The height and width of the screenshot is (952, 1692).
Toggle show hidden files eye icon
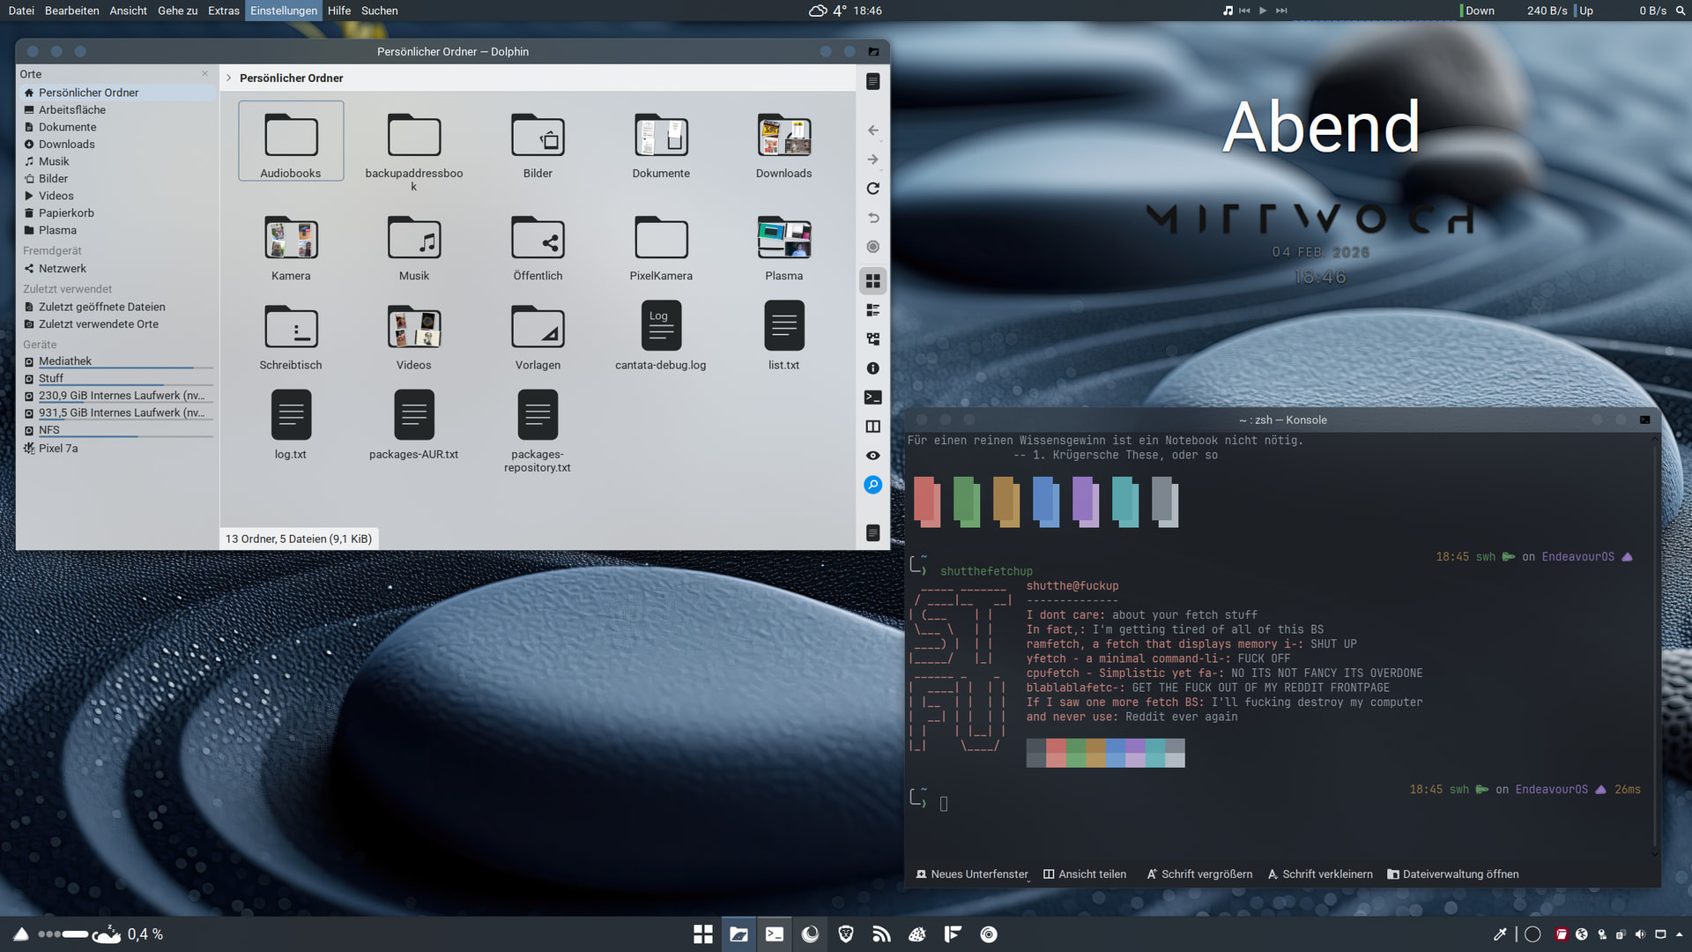[x=872, y=456]
